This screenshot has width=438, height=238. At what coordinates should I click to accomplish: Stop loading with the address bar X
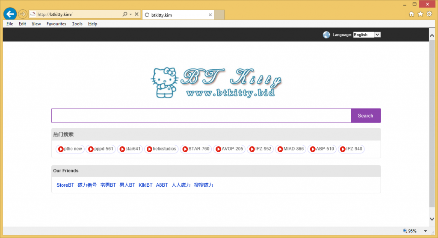136,14
